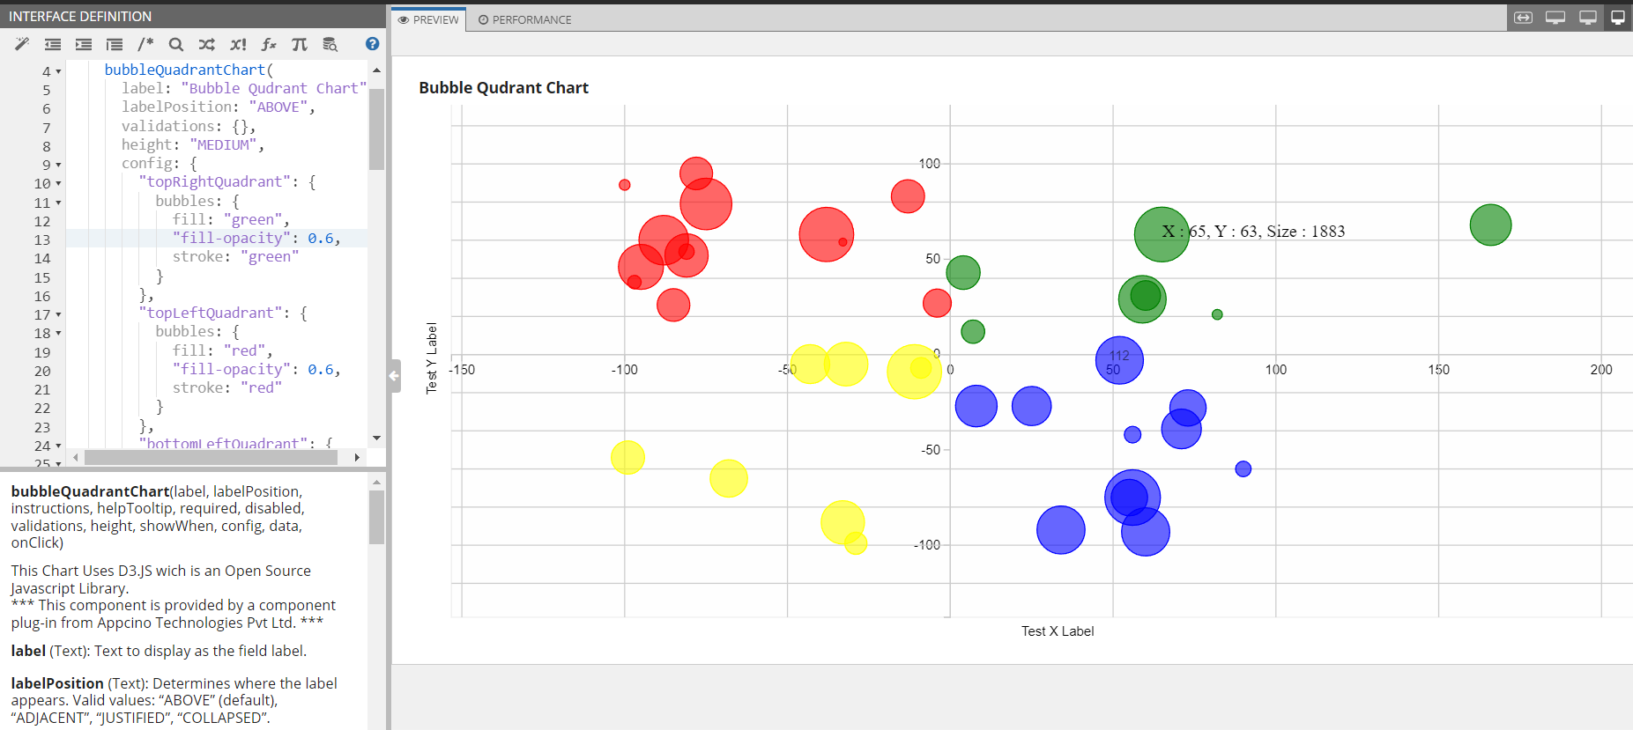The image size is (1633, 730).
Task: Collapse topLeftQuadrant fold at line 17
Action: [59, 314]
